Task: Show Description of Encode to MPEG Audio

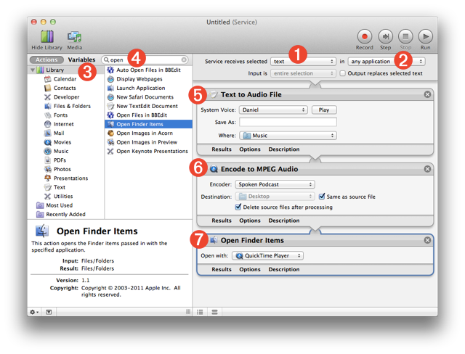Action: (284, 221)
